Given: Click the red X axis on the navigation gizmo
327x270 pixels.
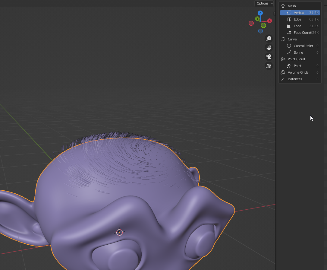Looking at the screenshot, I should tap(269, 21).
